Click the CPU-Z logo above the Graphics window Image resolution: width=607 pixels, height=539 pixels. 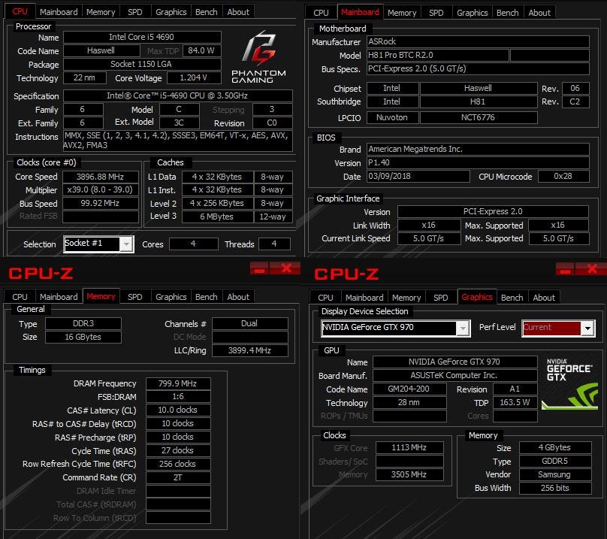[346, 273]
